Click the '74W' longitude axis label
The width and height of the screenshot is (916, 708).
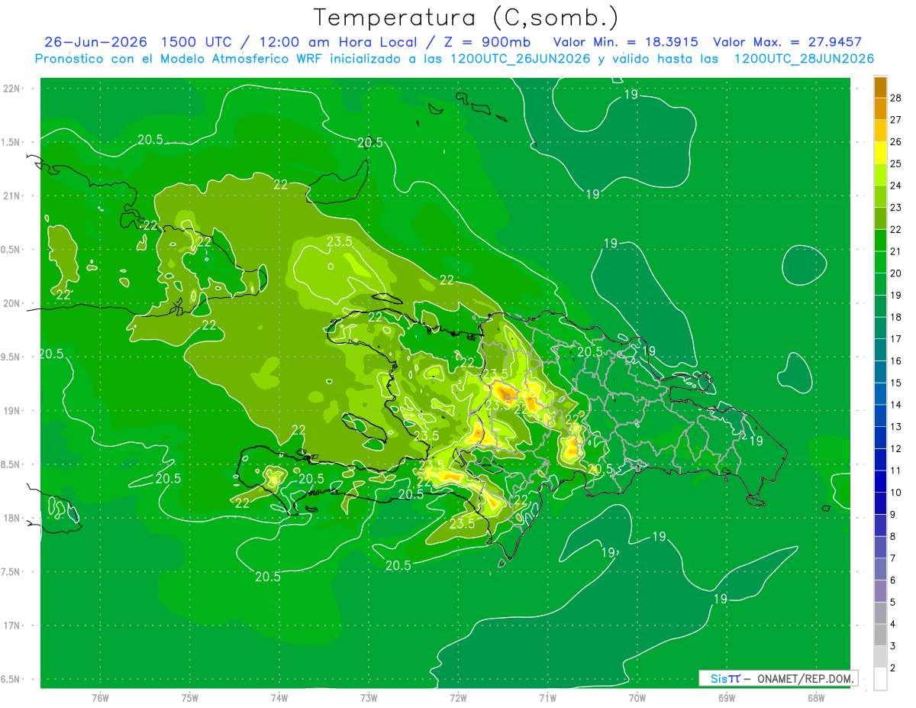pos(279,698)
